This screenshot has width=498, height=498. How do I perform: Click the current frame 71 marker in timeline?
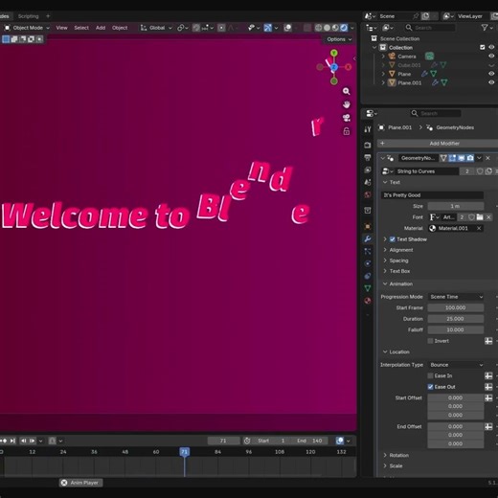tap(184, 452)
